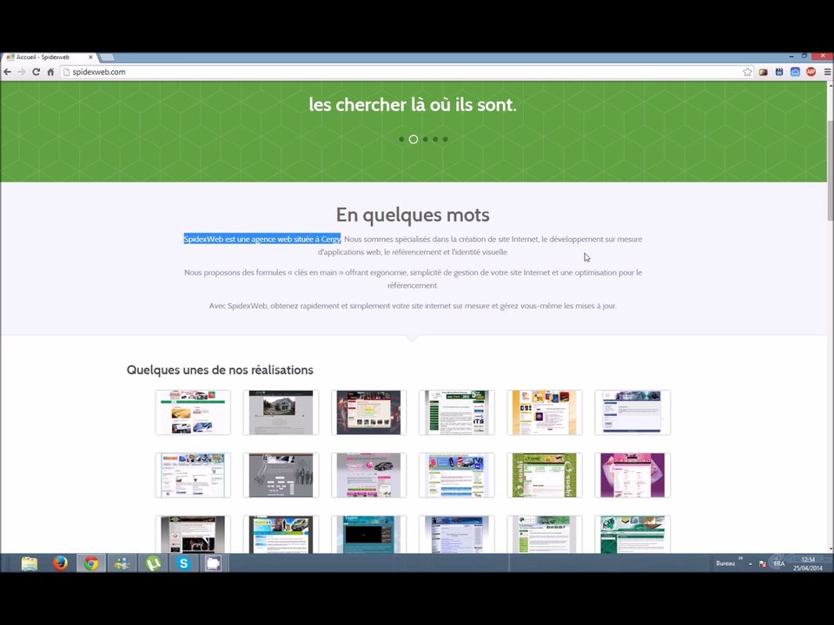Open the browser home page icon
Viewport: 834px width, 625px height.
click(50, 72)
